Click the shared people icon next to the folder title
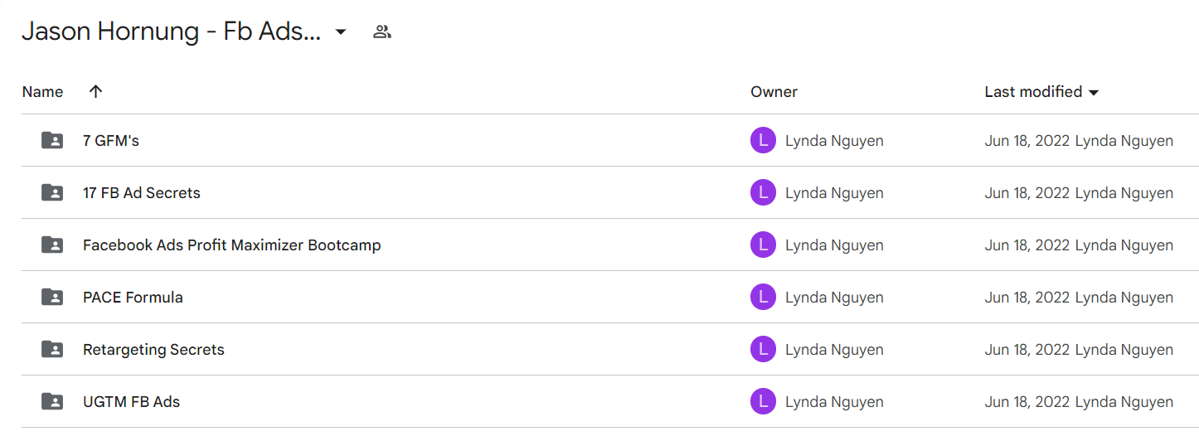This screenshot has width=1199, height=441. 381,32
